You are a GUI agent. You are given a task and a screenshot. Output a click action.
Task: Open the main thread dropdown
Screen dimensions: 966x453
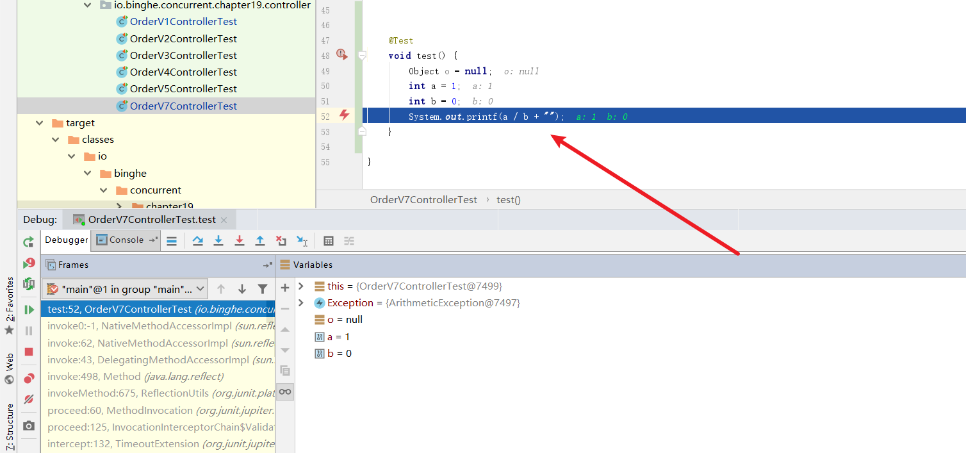pos(125,290)
